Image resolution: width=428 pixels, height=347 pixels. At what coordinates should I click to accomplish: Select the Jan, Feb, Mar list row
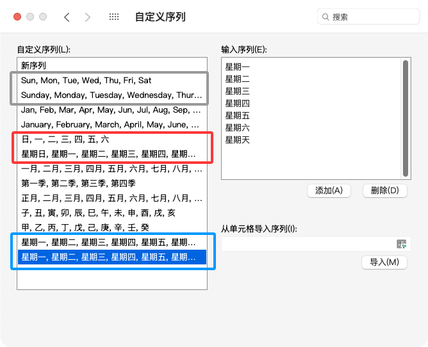click(x=112, y=109)
